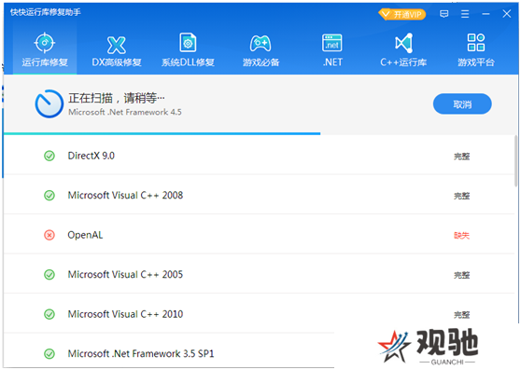Click green check beside DirectX 9.0

49,156
